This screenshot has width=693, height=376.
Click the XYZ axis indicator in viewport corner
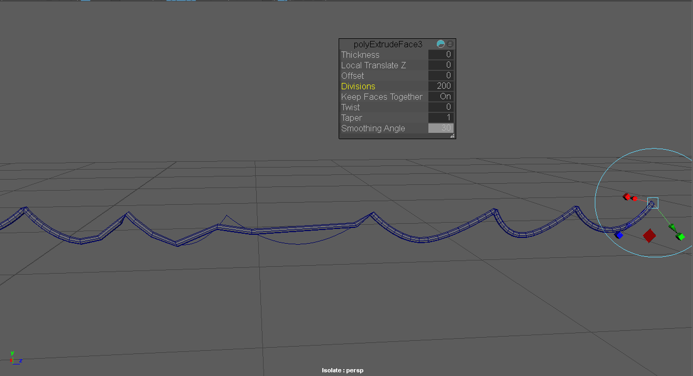(x=16, y=358)
